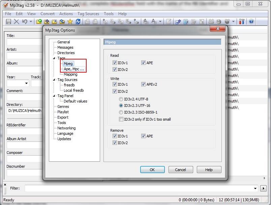Screen dimensions: 271x205
Task: Click the file list horizontal scroll right arrow
Action: pyautogui.click(x=265, y=178)
